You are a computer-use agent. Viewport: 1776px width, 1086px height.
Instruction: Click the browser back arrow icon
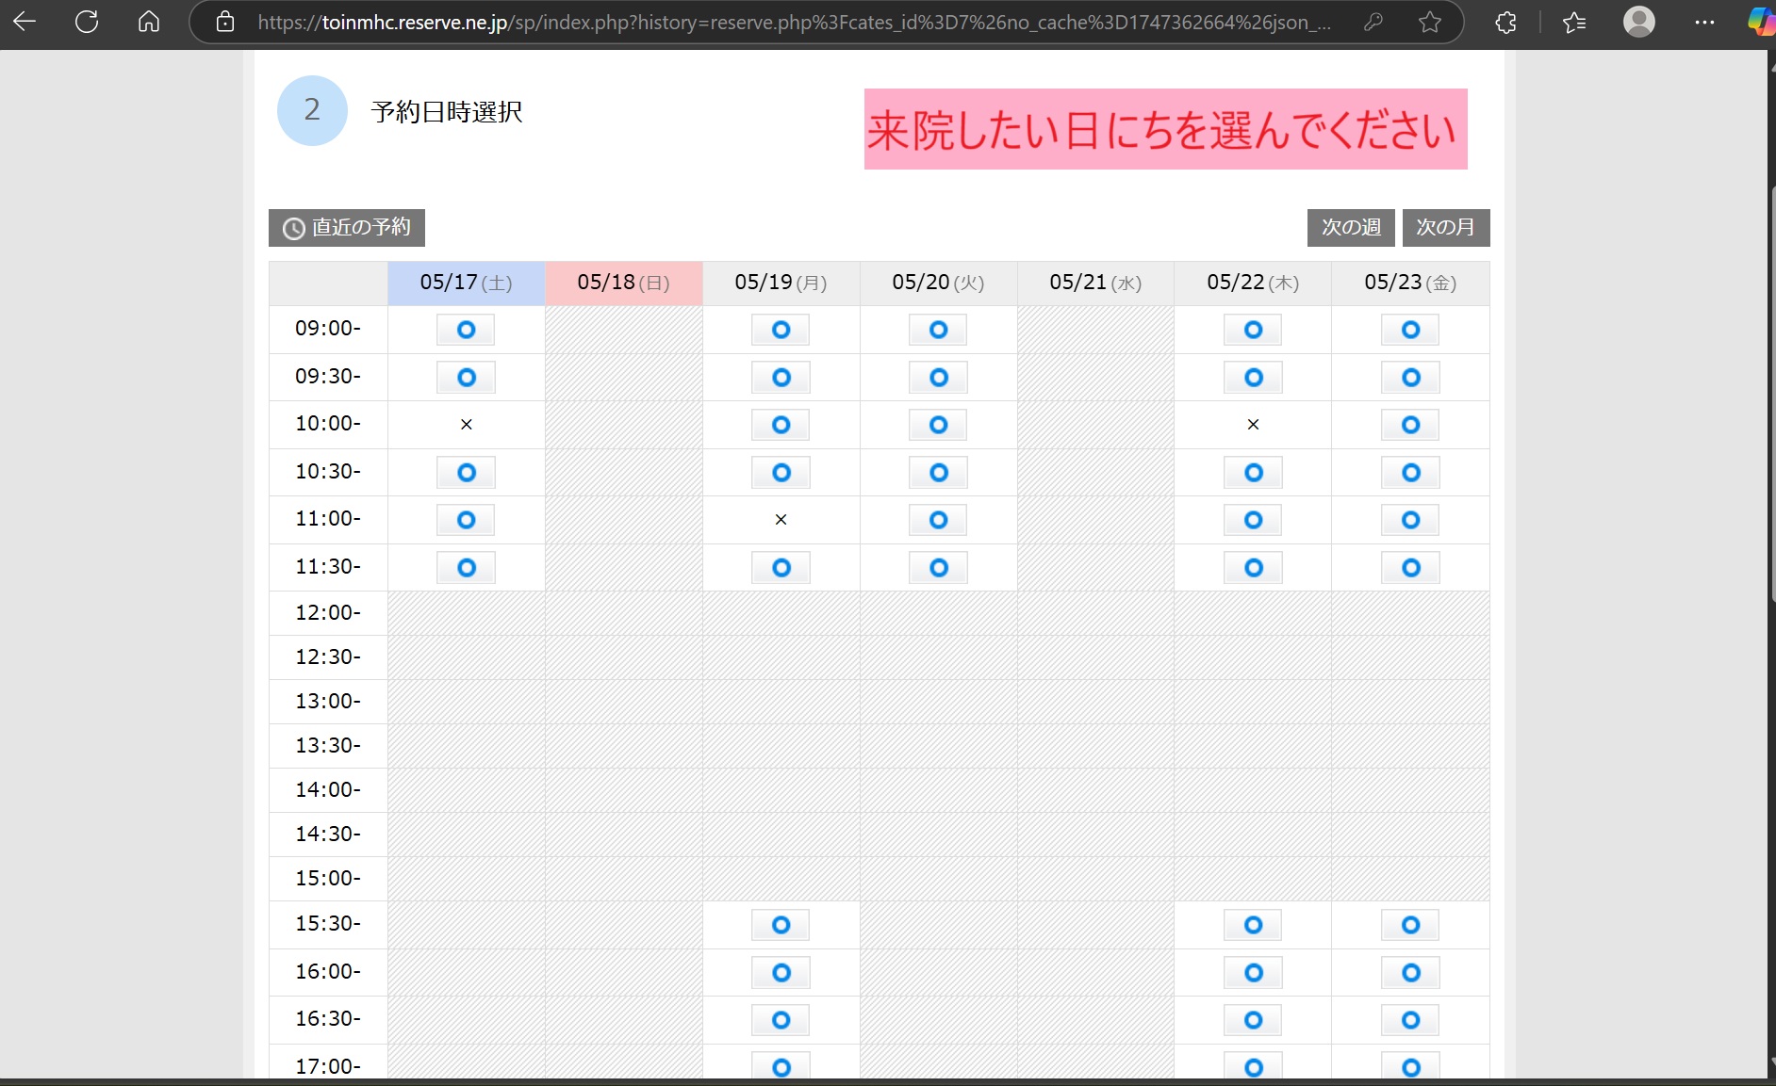point(24,22)
